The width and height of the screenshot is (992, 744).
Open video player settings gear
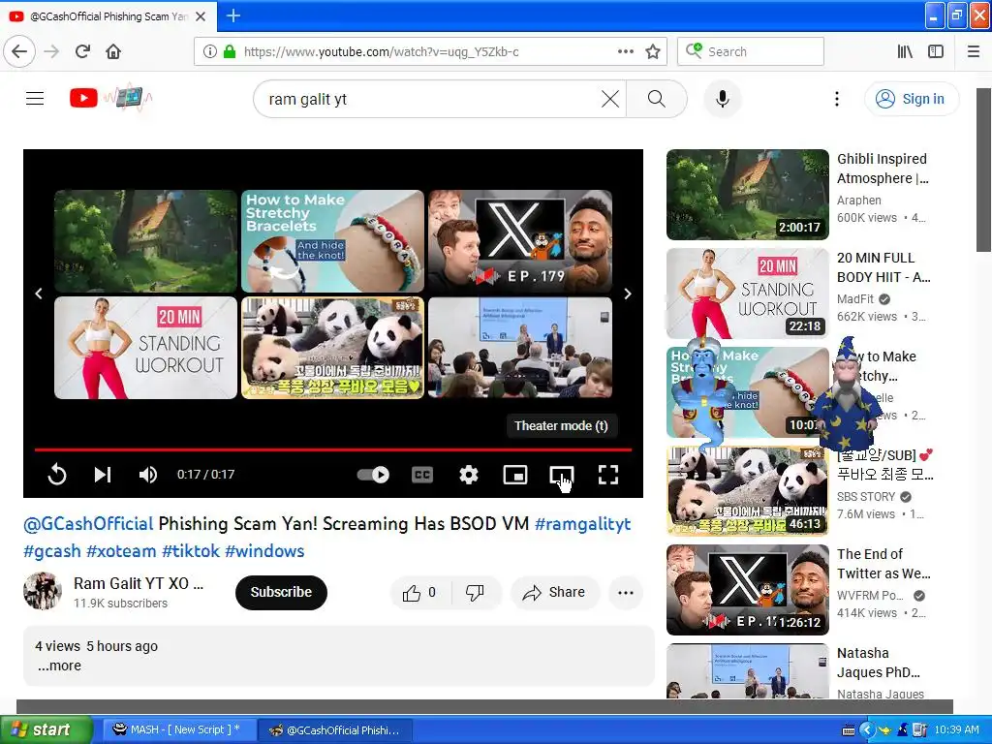[469, 475]
